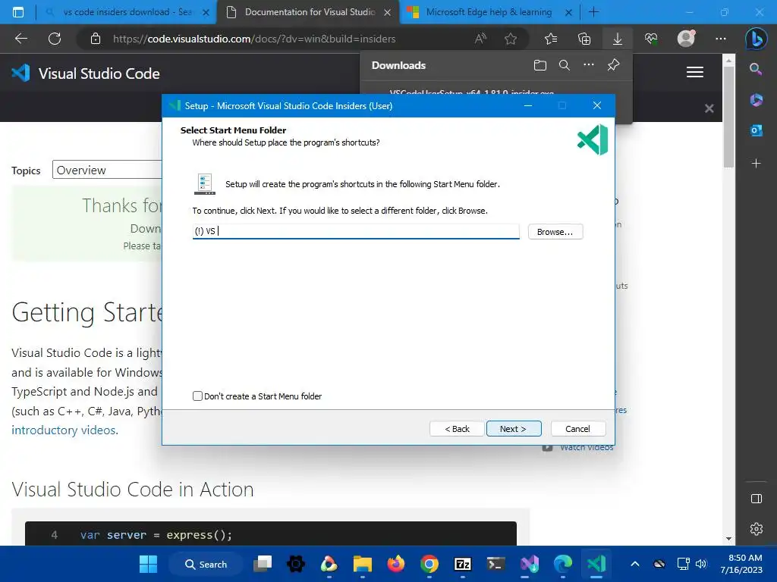Click the address bar URL
Image resolution: width=777 pixels, height=582 pixels.
click(x=253, y=39)
